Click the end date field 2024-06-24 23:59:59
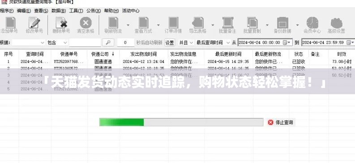 (328, 42)
